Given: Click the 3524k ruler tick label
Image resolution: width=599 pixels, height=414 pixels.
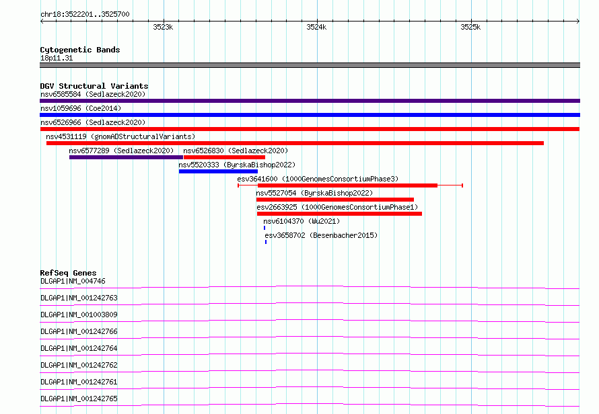Looking at the screenshot, I should [316, 27].
